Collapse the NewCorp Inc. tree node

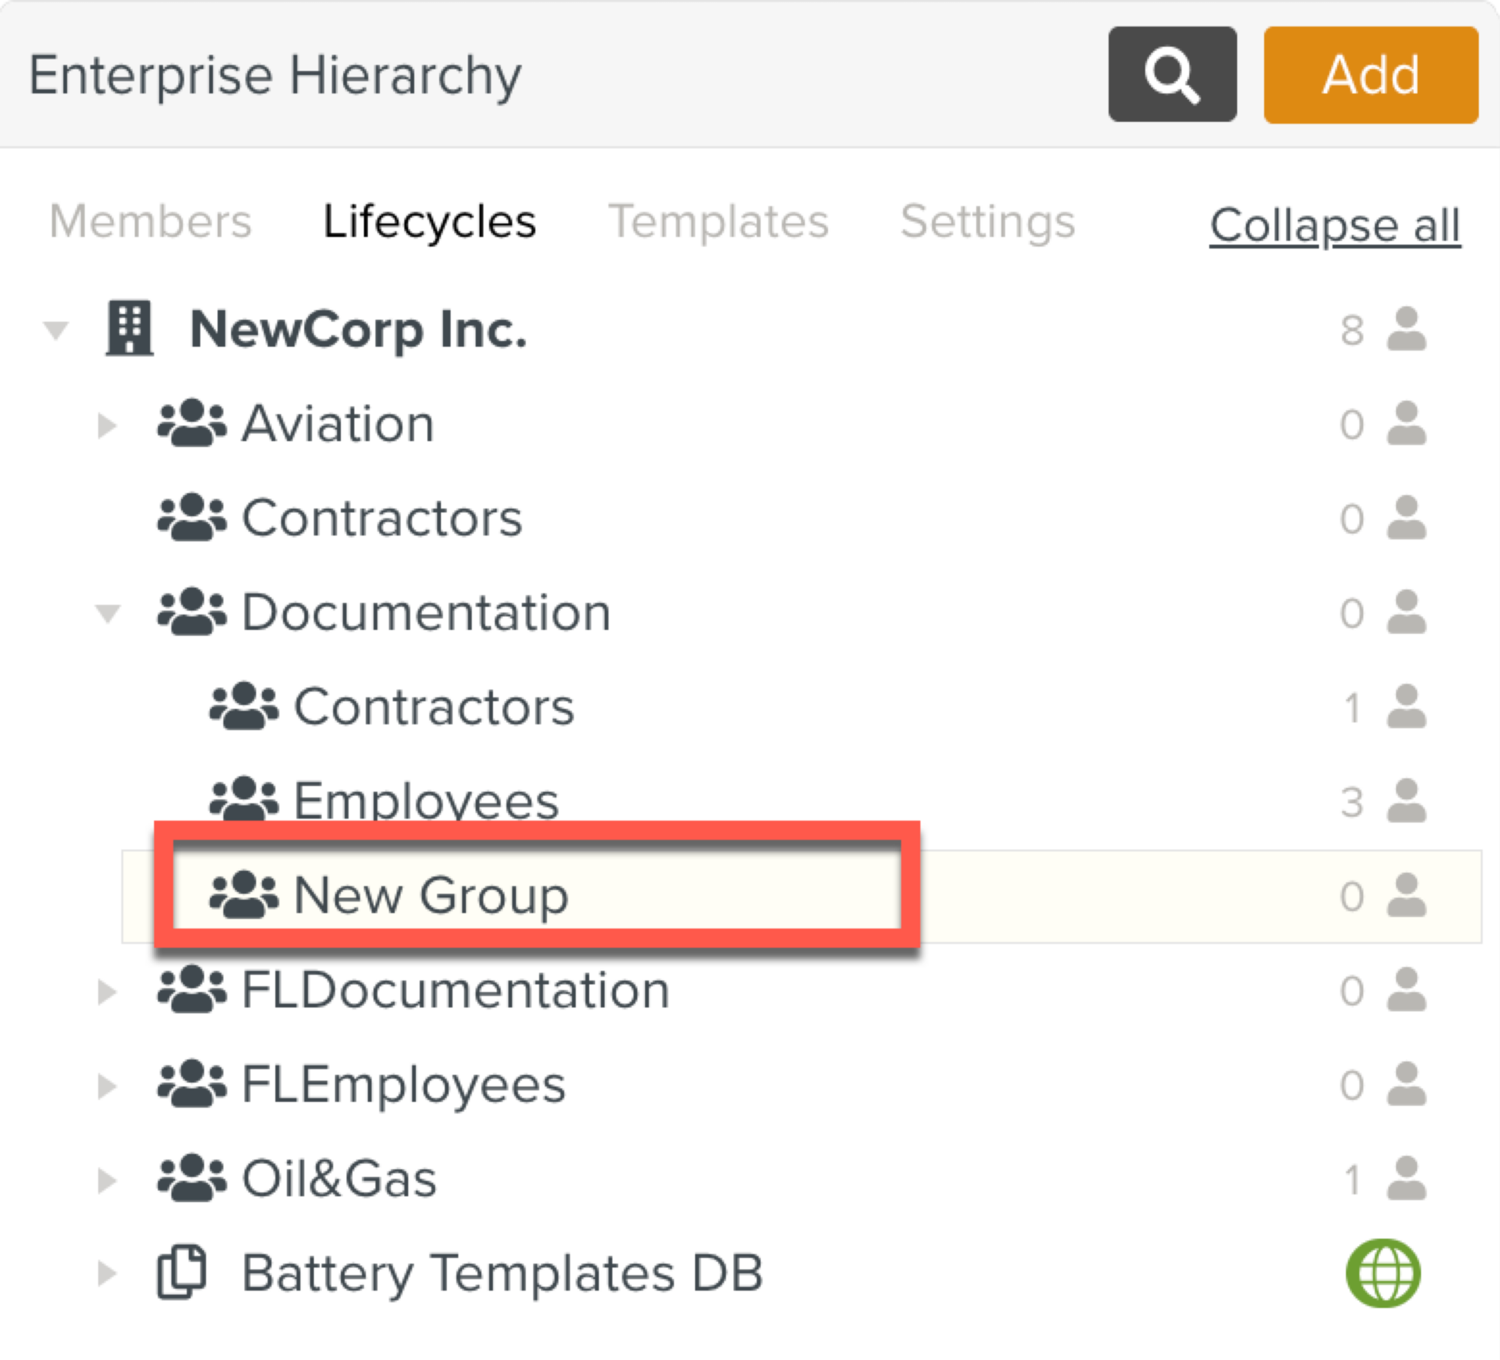pyautogui.click(x=55, y=328)
